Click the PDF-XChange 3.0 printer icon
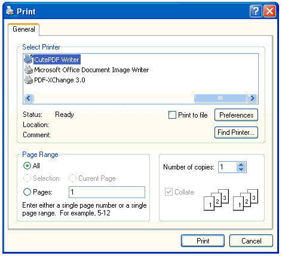282x256 pixels. click(x=29, y=80)
